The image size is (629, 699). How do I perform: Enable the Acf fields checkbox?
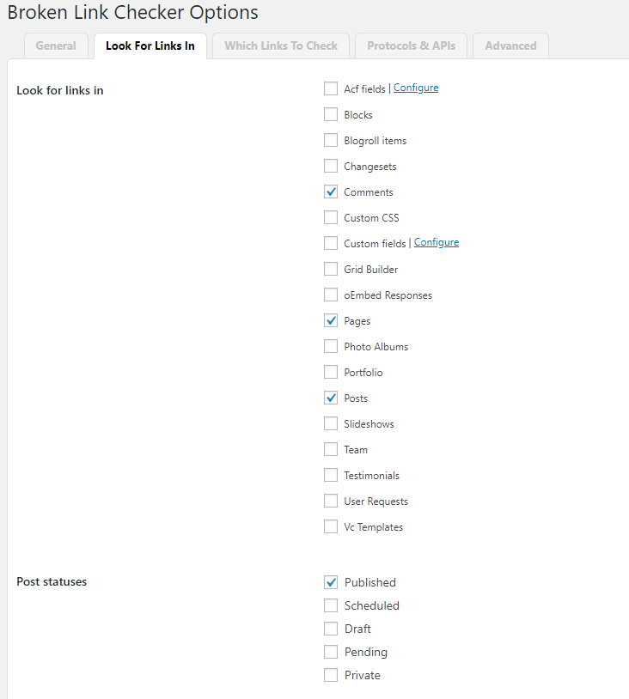click(x=331, y=88)
